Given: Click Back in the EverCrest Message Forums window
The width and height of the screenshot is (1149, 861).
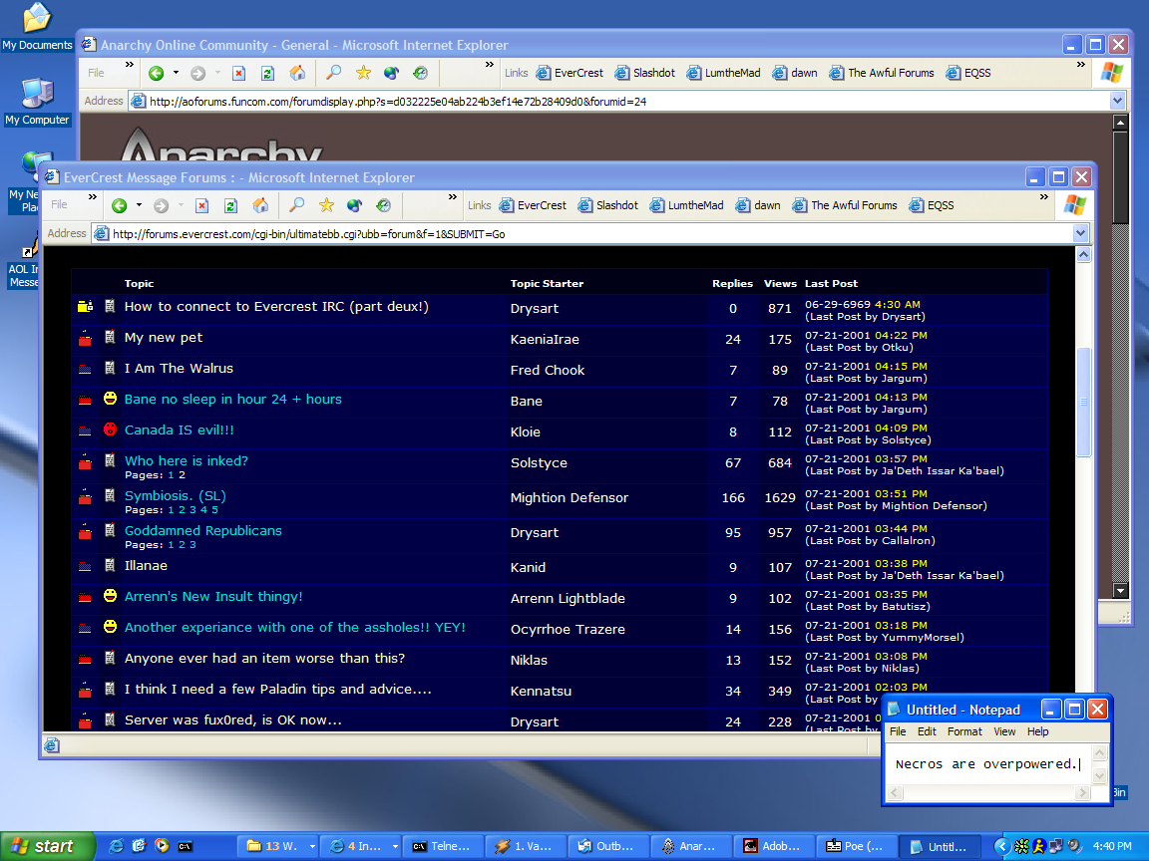Looking at the screenshot, I should (120, 205).
